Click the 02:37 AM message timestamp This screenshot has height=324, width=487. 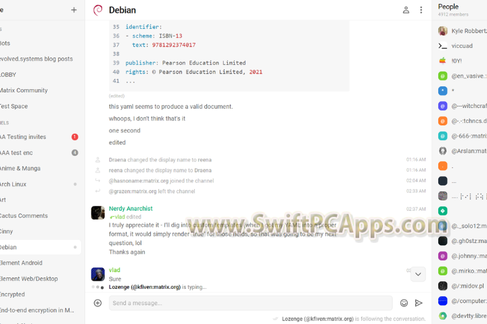(x=416, y=209)
